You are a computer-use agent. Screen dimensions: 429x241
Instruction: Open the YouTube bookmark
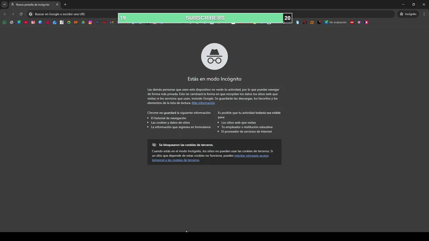26,22
